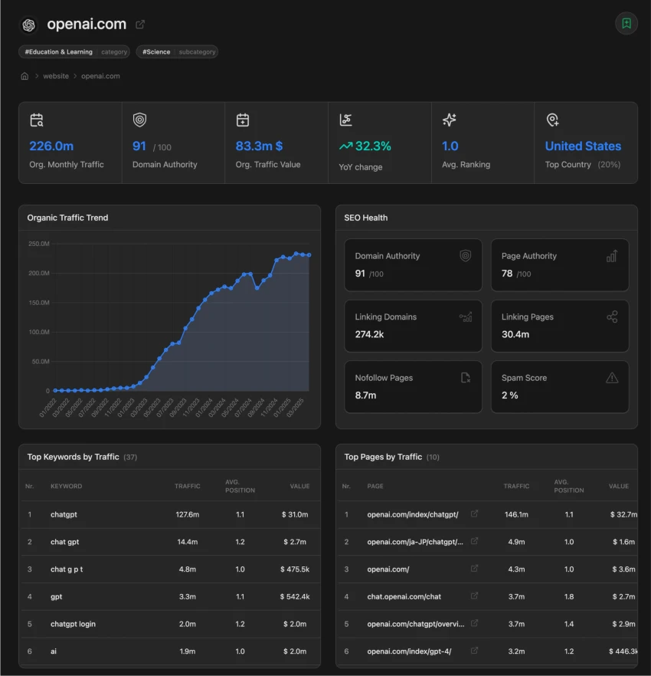
Task: Select the chat g p t keyword
Action: coord(67,569)
